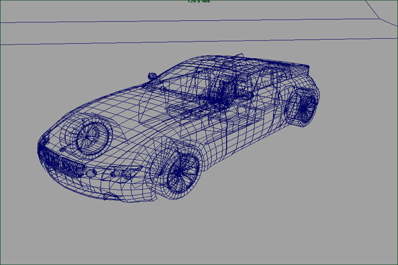
Task: Select the far front wheel seen through hood
Action: click(x=87, y=137)
